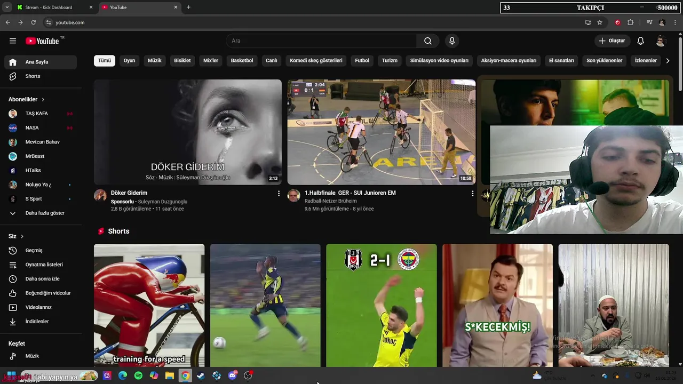Screen dimensions: 683x384
Task: Open MrBeast subscription channel
Action: coord(41,156)
